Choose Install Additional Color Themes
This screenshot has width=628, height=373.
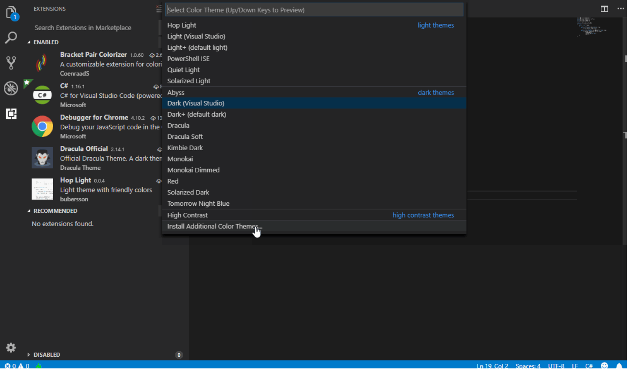214,226
